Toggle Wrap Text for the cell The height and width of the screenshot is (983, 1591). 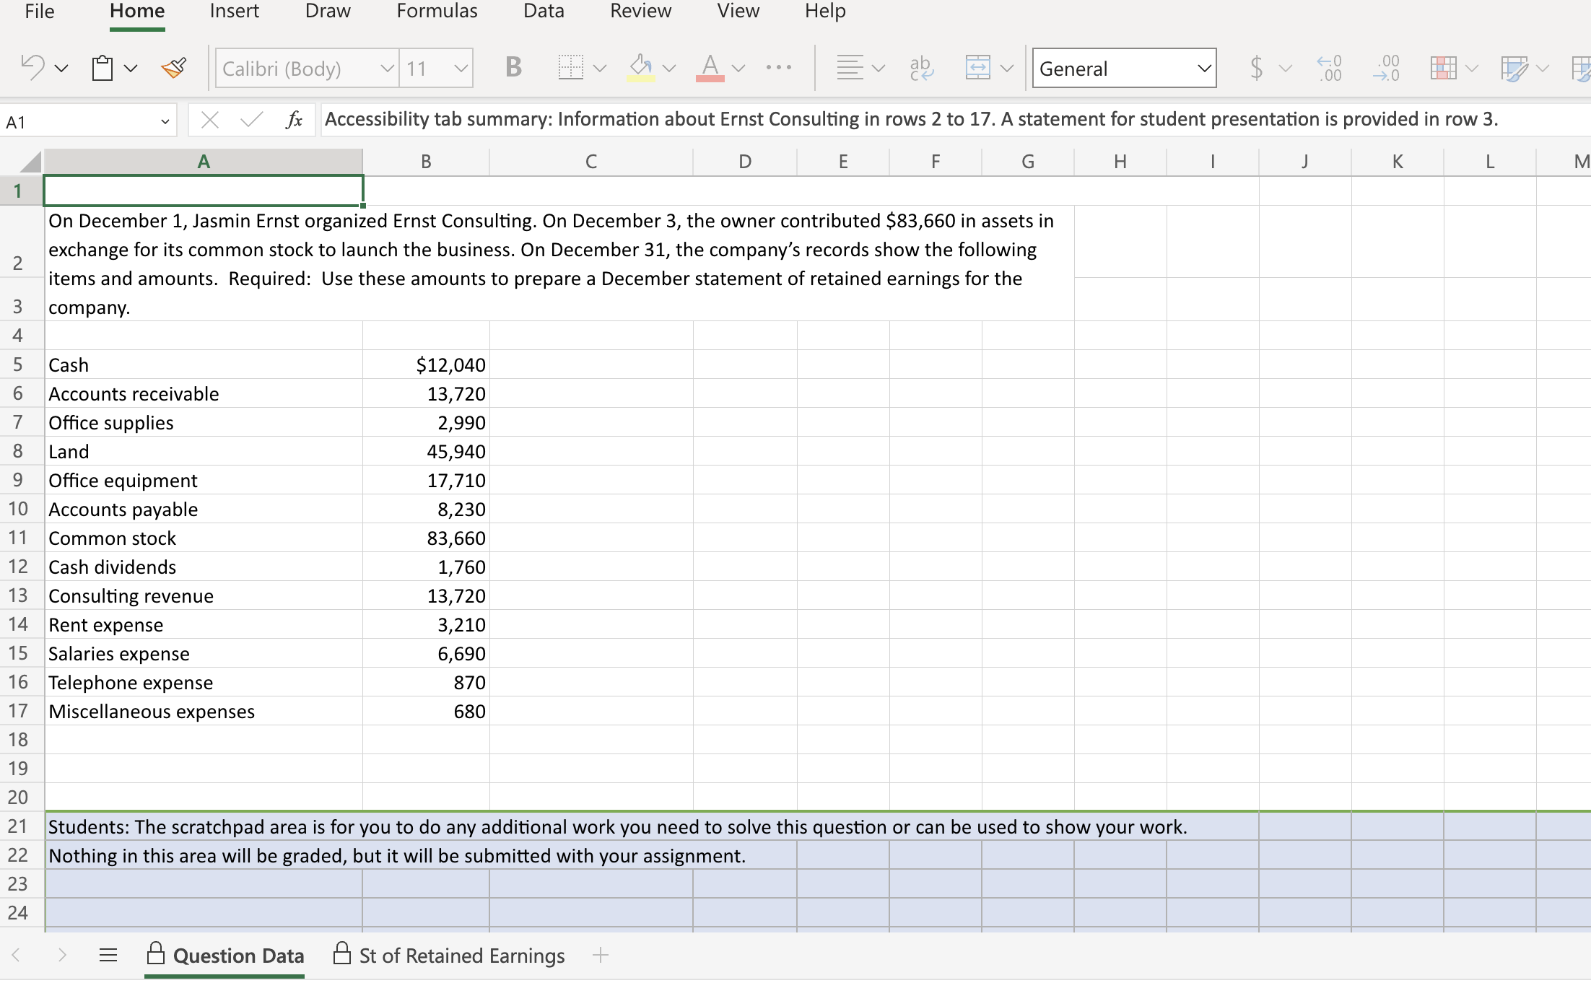[x=922, y=67]
